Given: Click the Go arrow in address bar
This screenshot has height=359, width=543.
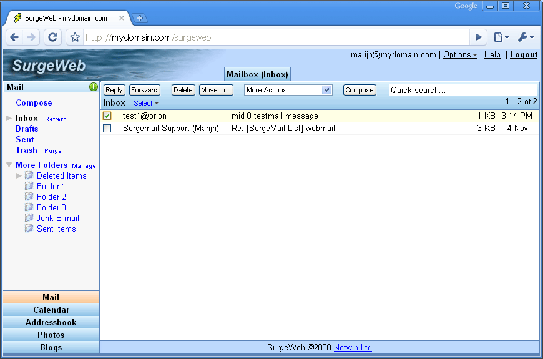Looking at the screenshot, I should pyautogui.click(x=479, y=37).
